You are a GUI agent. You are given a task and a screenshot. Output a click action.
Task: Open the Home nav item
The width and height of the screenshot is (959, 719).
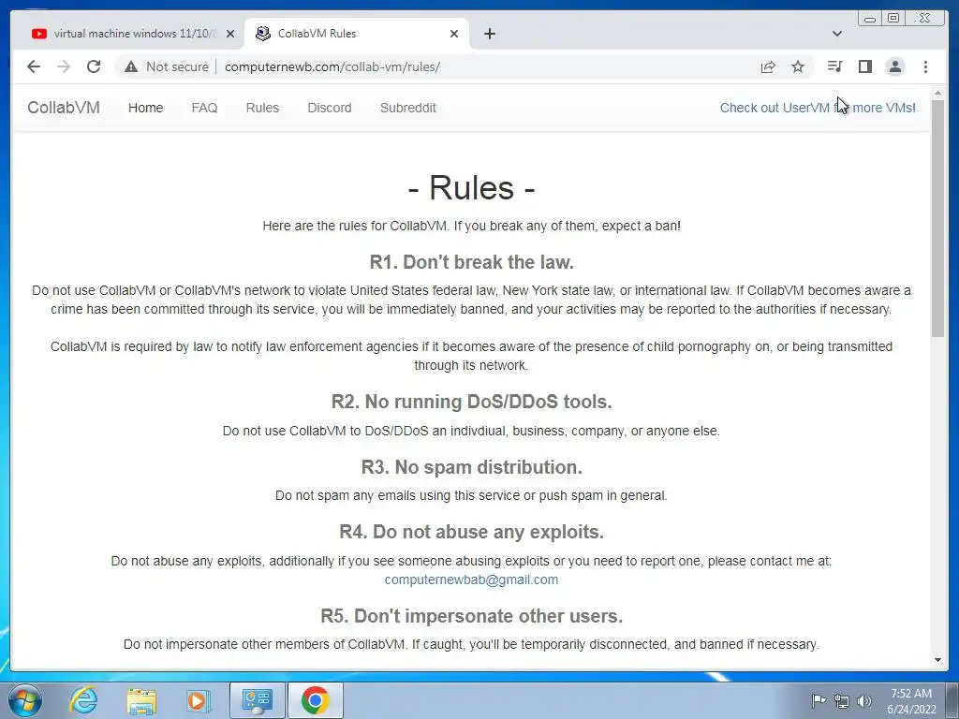(145, 108)
